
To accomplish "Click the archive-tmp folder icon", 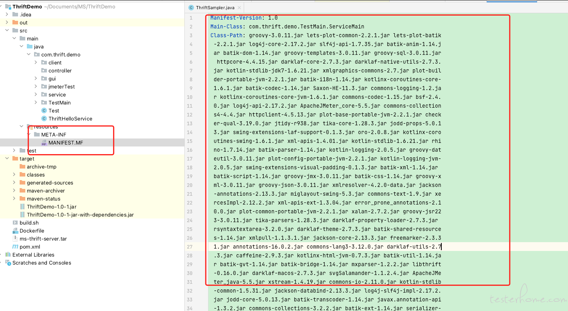I will coord(22,167).
